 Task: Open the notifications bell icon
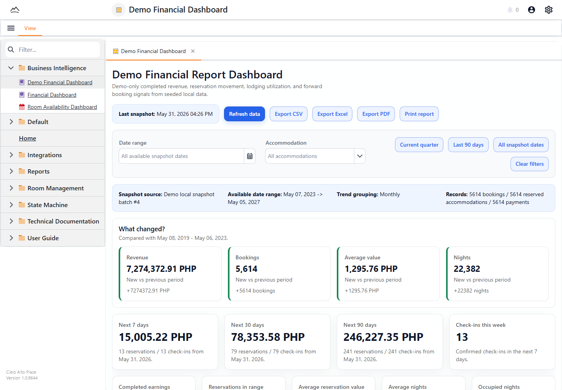coord(510,10)
